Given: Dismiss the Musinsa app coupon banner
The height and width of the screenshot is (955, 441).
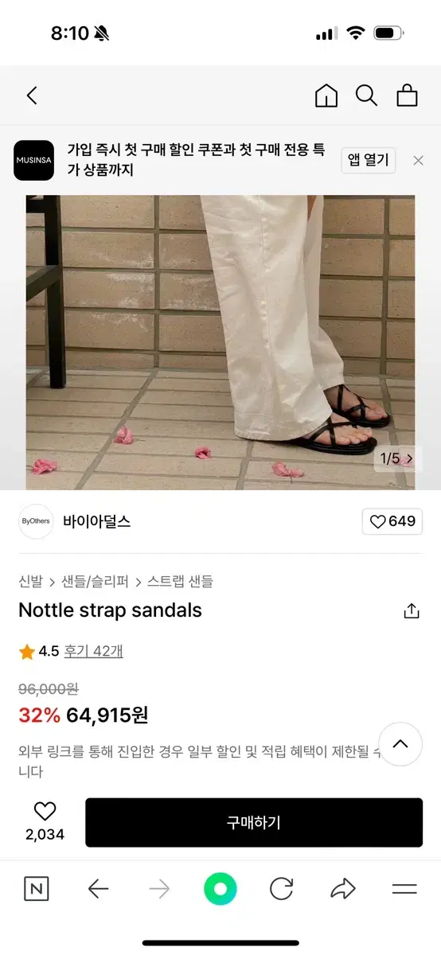Looking at the screenshot, I should point(418,160).
